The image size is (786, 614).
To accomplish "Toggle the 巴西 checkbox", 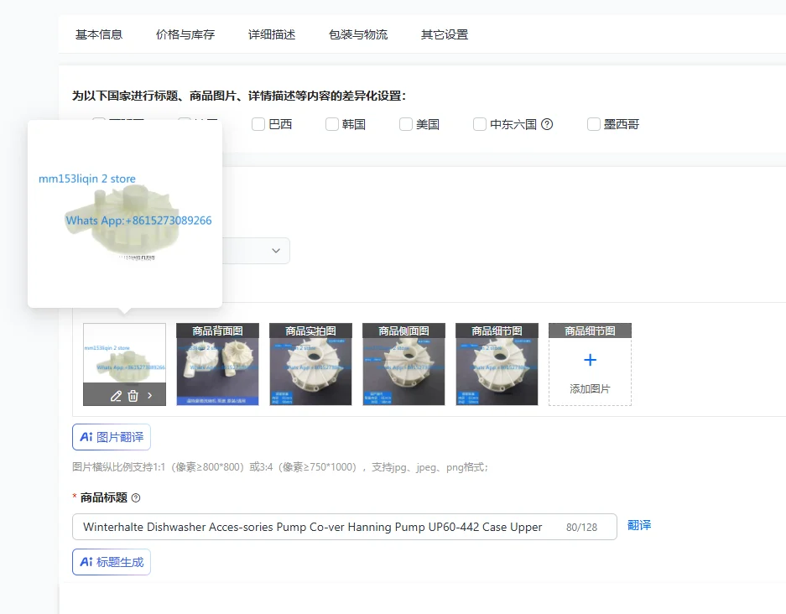I will point(258,124).
